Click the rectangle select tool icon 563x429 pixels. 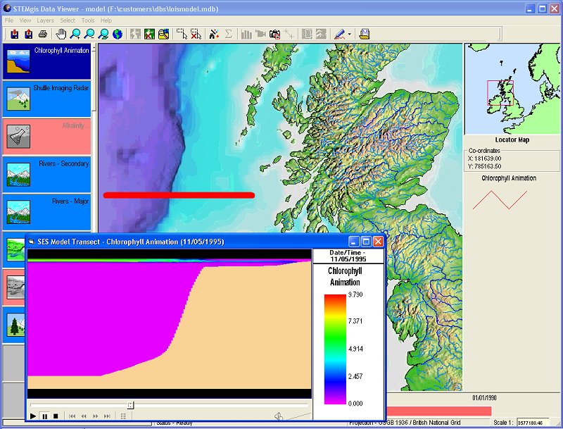tap(182, 34)
